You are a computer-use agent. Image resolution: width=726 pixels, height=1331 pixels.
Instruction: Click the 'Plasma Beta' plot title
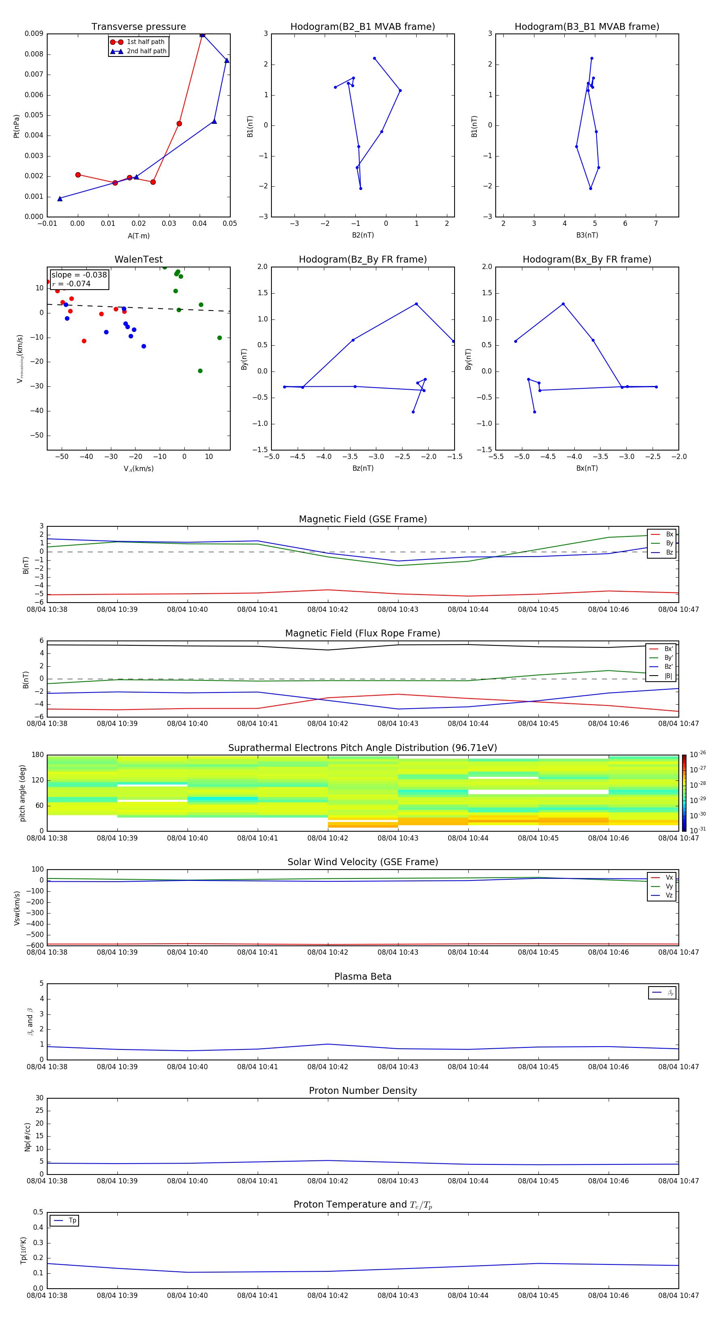tap(363, 976)
